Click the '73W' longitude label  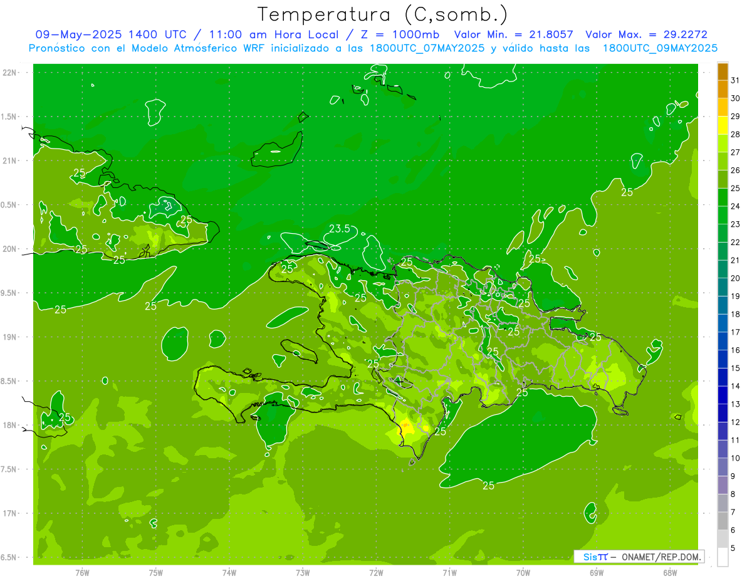(x=303, y=573)
